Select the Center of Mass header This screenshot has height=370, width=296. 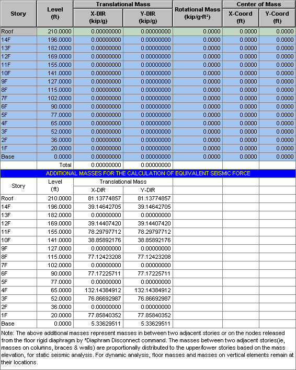(x=259, y=4)
